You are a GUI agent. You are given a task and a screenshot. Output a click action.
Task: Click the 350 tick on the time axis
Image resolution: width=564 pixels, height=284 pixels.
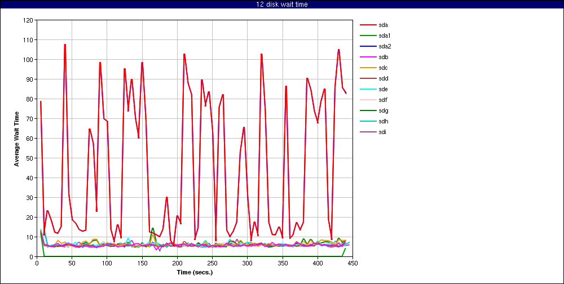pyautogui.click(x=283, y=263)
